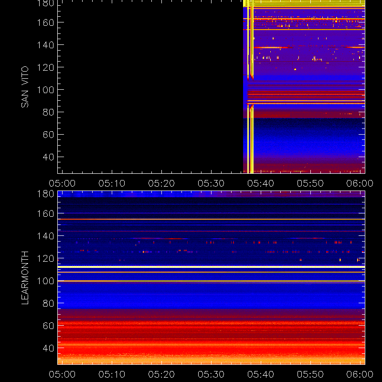Click 05:10 time label under LEARMONTH plot
The width and height of the screenshot is (382, 382).
click(x=112, y=374)
